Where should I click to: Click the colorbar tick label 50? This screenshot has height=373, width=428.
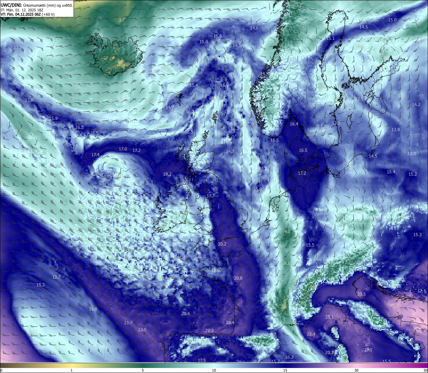coord(425,370)
